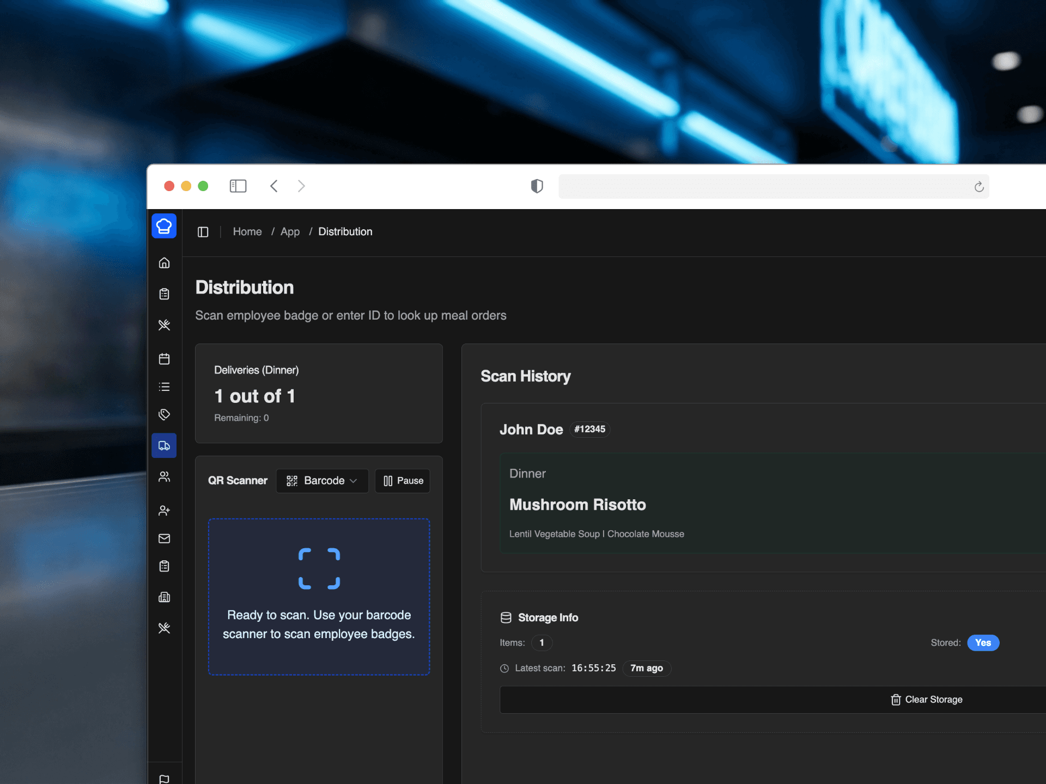Toggle the app sidebar panel button
Screen dimensions: 1046x784
coord(203,232)
